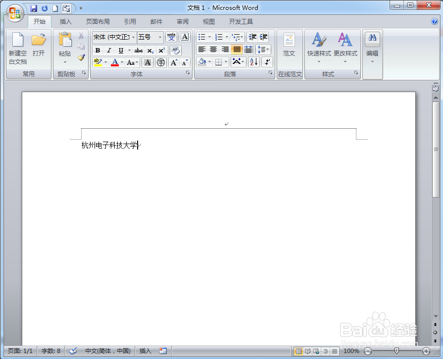The height and width of the screenshot is (359, 443).
Task: Align text right
Action: [x=225, y=50]
